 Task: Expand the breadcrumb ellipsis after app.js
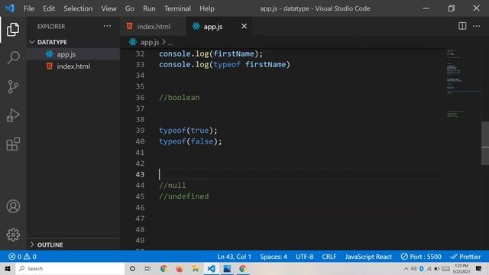coord(170,43)
